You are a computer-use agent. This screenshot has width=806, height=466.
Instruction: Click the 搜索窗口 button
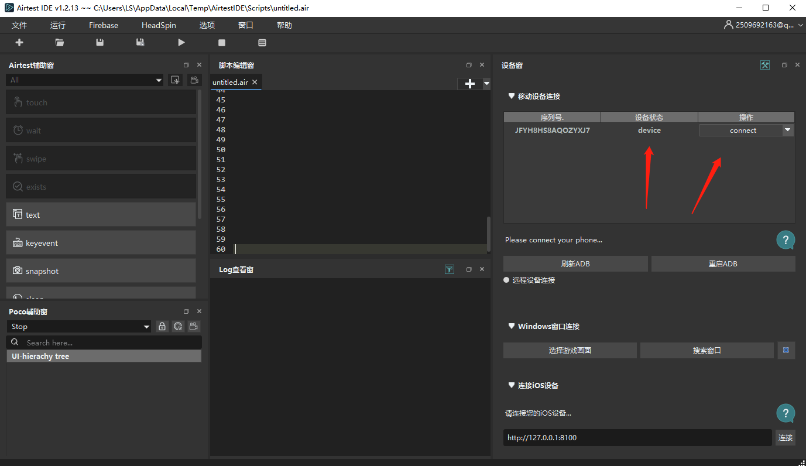[x=706, y=350]
